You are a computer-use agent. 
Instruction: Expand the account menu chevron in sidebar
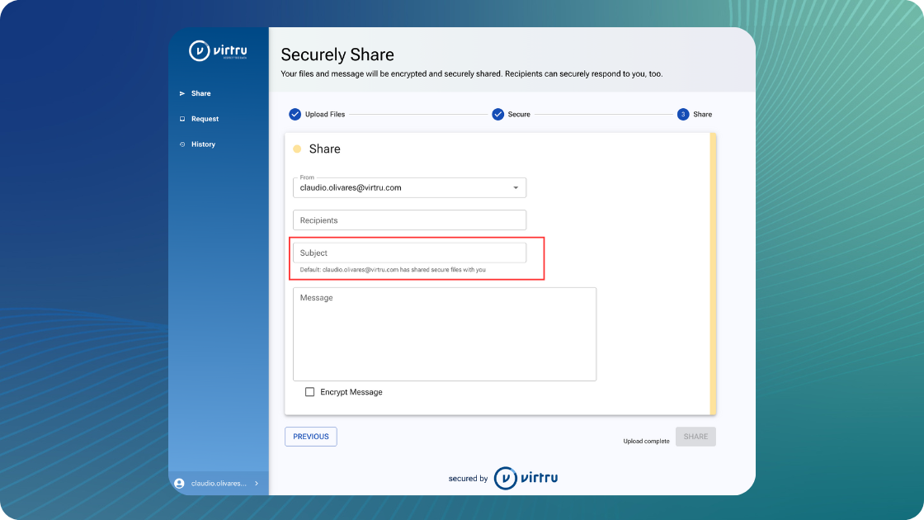(257, 484)
